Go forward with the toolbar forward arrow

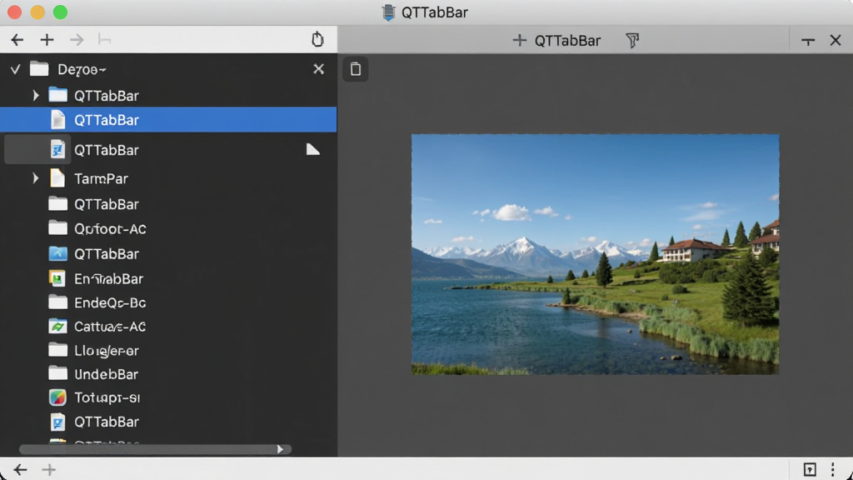(77, 40)
